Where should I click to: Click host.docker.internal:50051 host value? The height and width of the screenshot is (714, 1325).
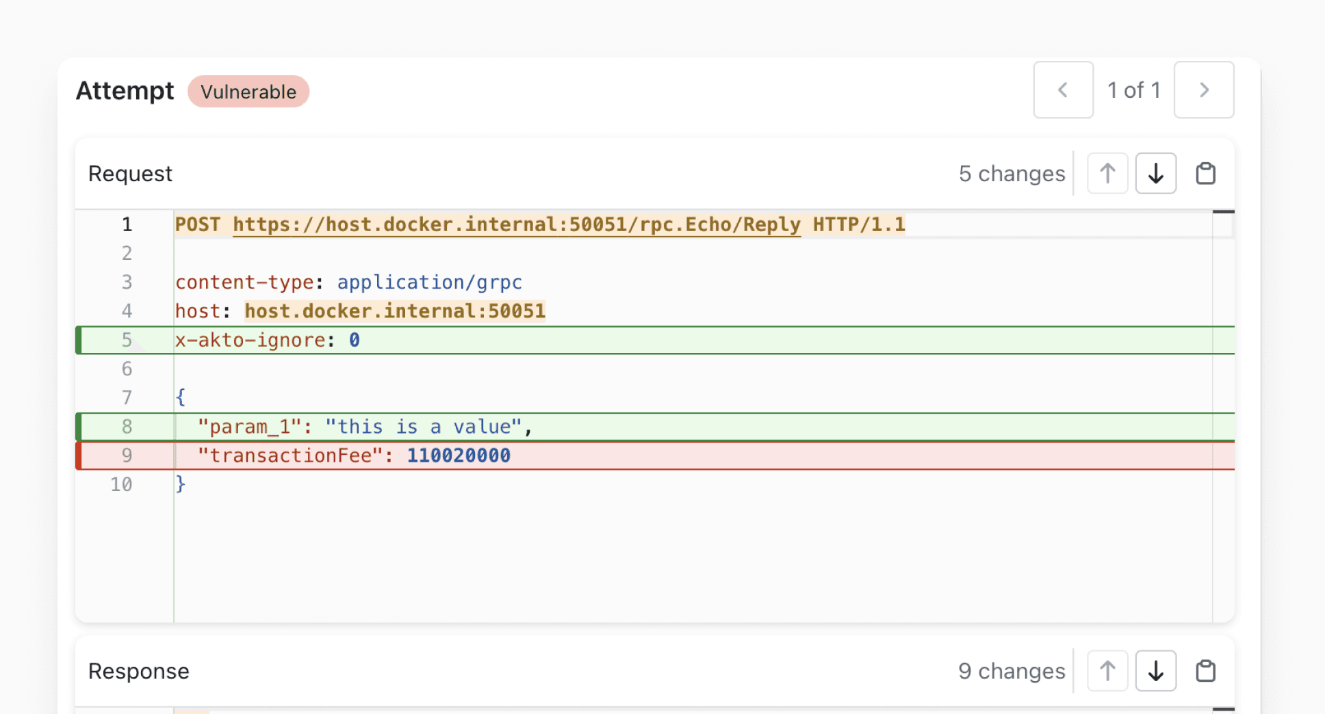395,311
